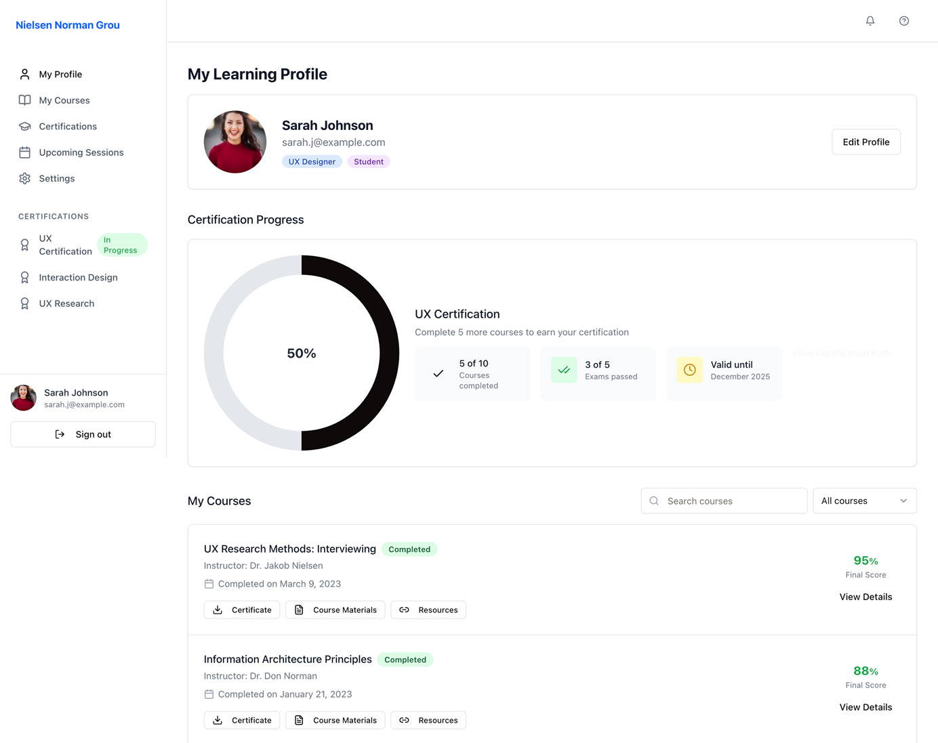Click the 50% certification progress ring
This screenshot has width=938, height=743.
click(301, 353)
